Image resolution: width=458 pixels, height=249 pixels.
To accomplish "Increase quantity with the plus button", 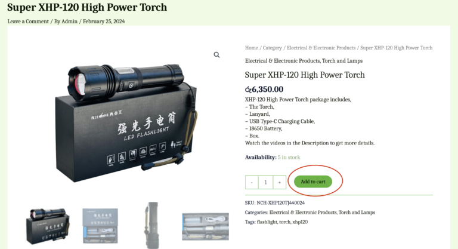I will point(280,182).
